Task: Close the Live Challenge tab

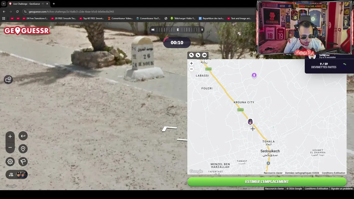Action: 47,4
